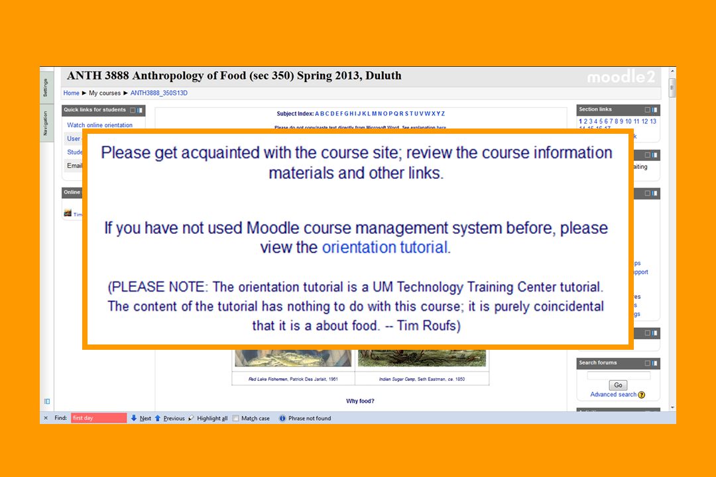Click "Red Lake Fishermen, Patrick Des Jarlait" caption
The width and height of the screenshot is (716, 477).
[293, 380]
